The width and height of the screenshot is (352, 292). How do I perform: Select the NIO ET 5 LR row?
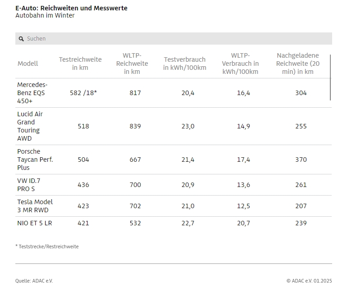tap(174, 223)
